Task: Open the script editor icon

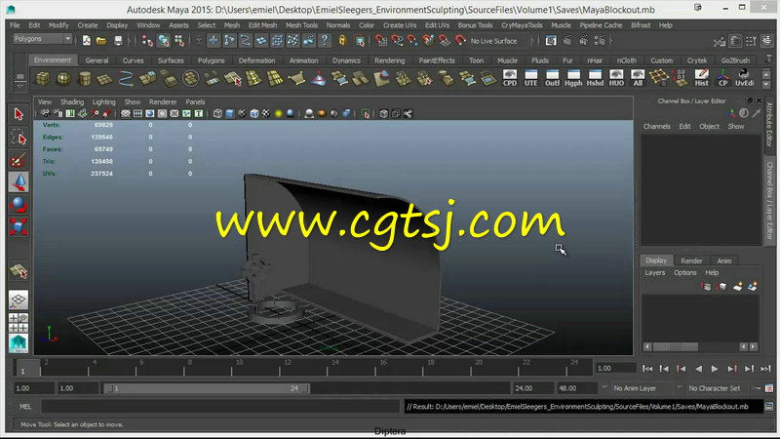Action: tap(769, 407)
